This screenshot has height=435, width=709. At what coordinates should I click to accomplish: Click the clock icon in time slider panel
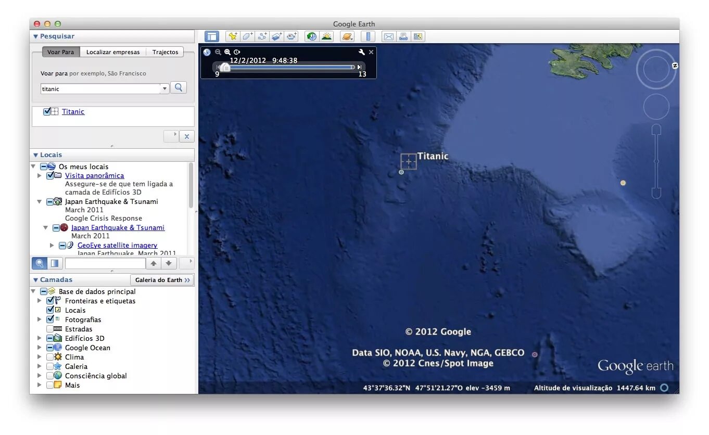[x=207, y=52]
